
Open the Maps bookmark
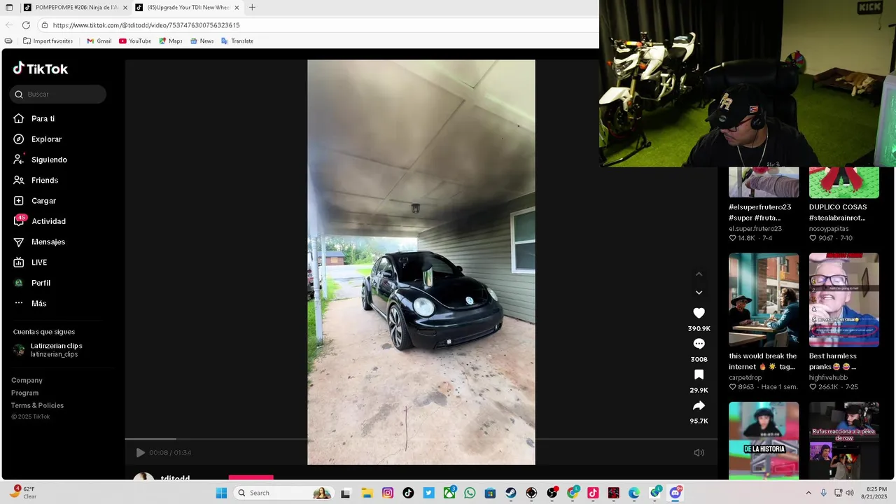170,41
